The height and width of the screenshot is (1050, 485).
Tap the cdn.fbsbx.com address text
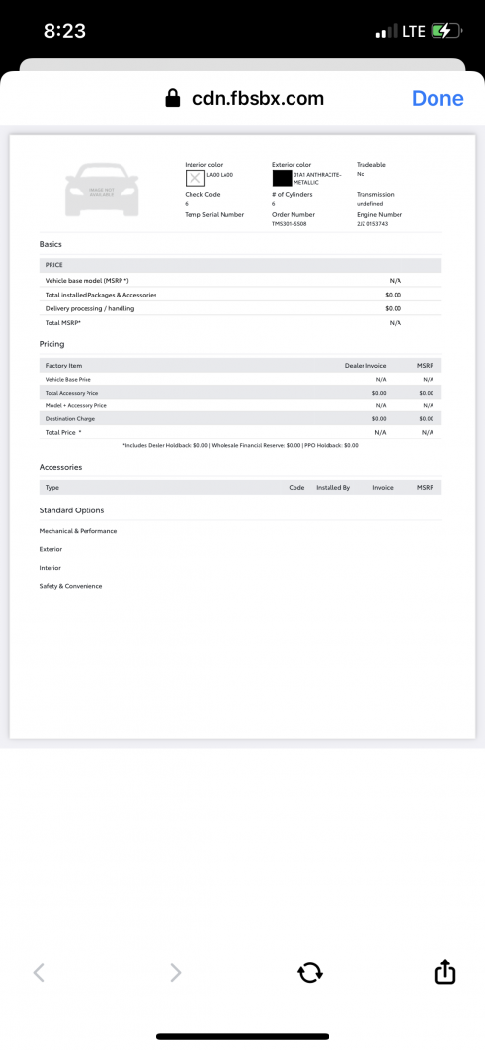(258, 99)
